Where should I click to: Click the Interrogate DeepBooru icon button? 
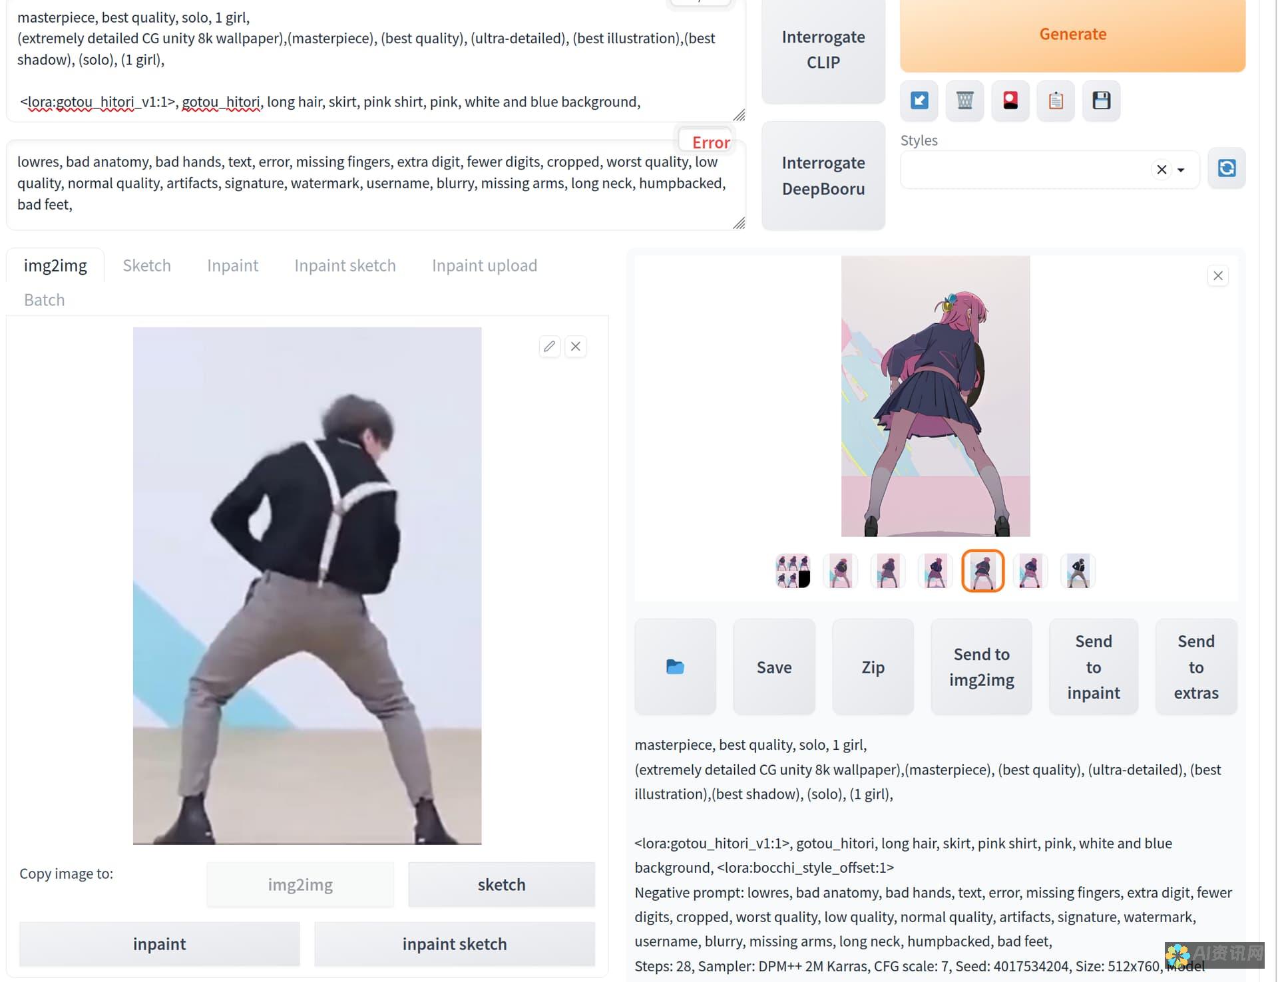tap(823, 174)
